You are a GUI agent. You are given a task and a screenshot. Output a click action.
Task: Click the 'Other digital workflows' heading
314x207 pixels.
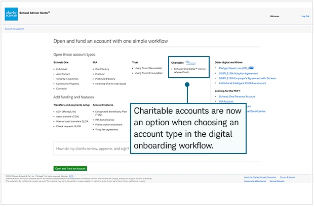[x=228, y=63]
